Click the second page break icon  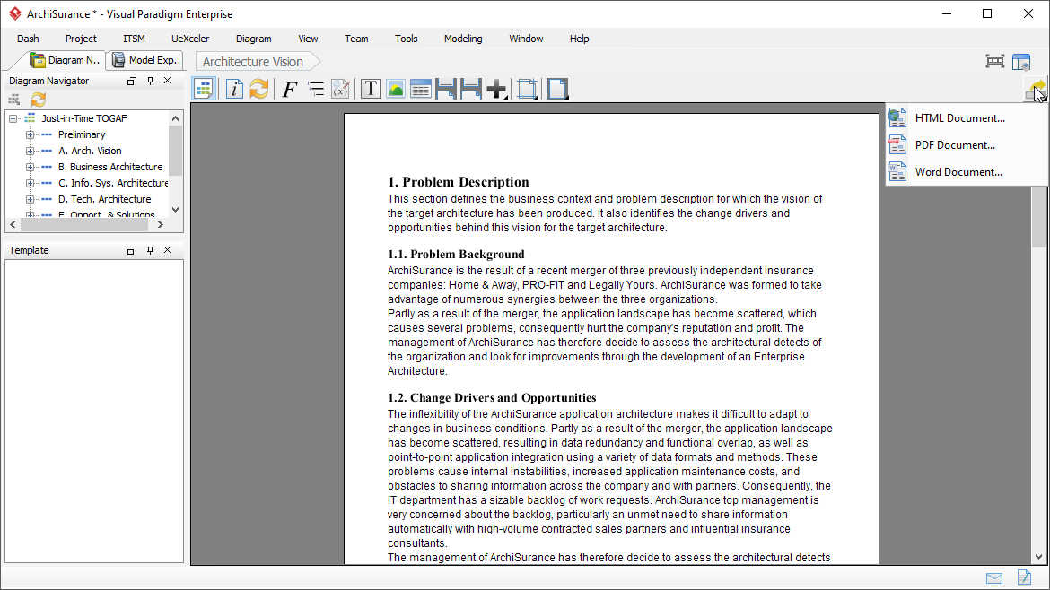point(471,88)
